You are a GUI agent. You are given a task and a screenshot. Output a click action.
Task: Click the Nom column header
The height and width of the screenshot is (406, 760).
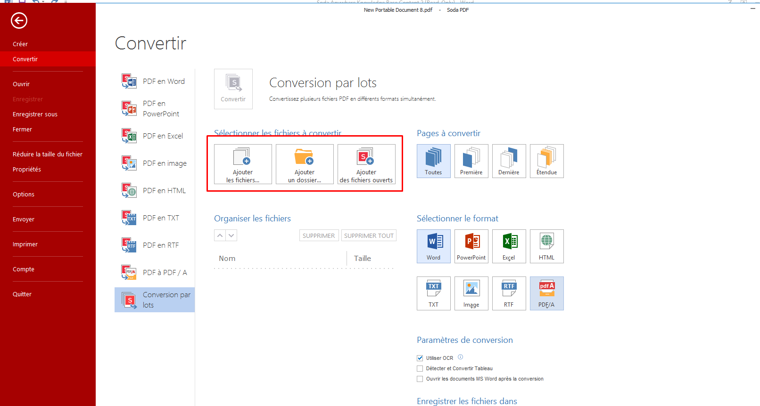pos(227,259)
